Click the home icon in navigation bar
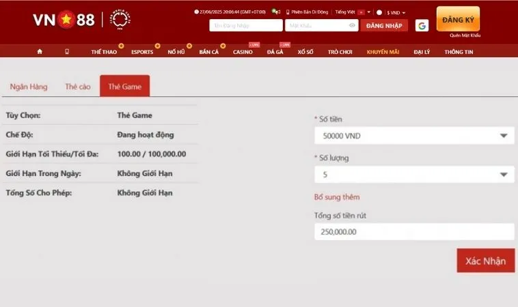 tap(39, 52)
